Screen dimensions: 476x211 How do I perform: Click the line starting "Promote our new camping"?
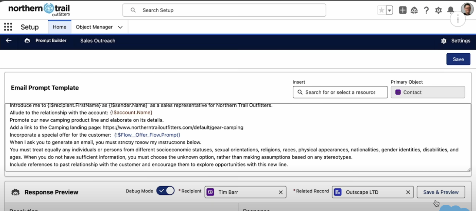(87, 120)
